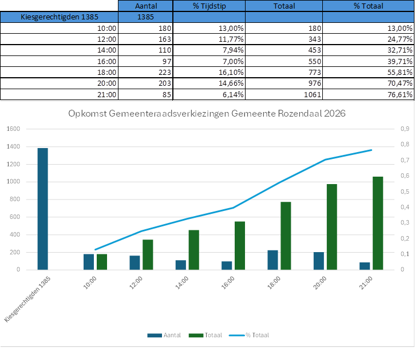Click the cell containing value 1385

pyautogui.click(x=145, y=17)
